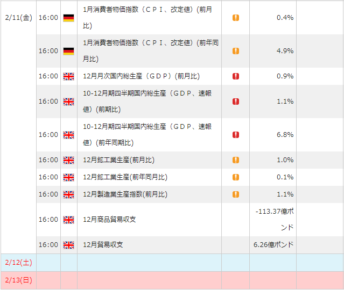Screen dimensions: 344x290
Task: Click 12月鉱工業生産(前年同月比) indicator name
Action: (125, 177)
